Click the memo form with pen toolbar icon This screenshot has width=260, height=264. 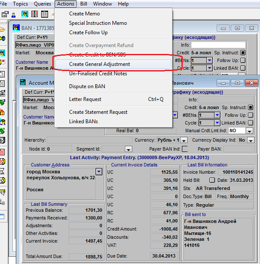tap(5, 14)
